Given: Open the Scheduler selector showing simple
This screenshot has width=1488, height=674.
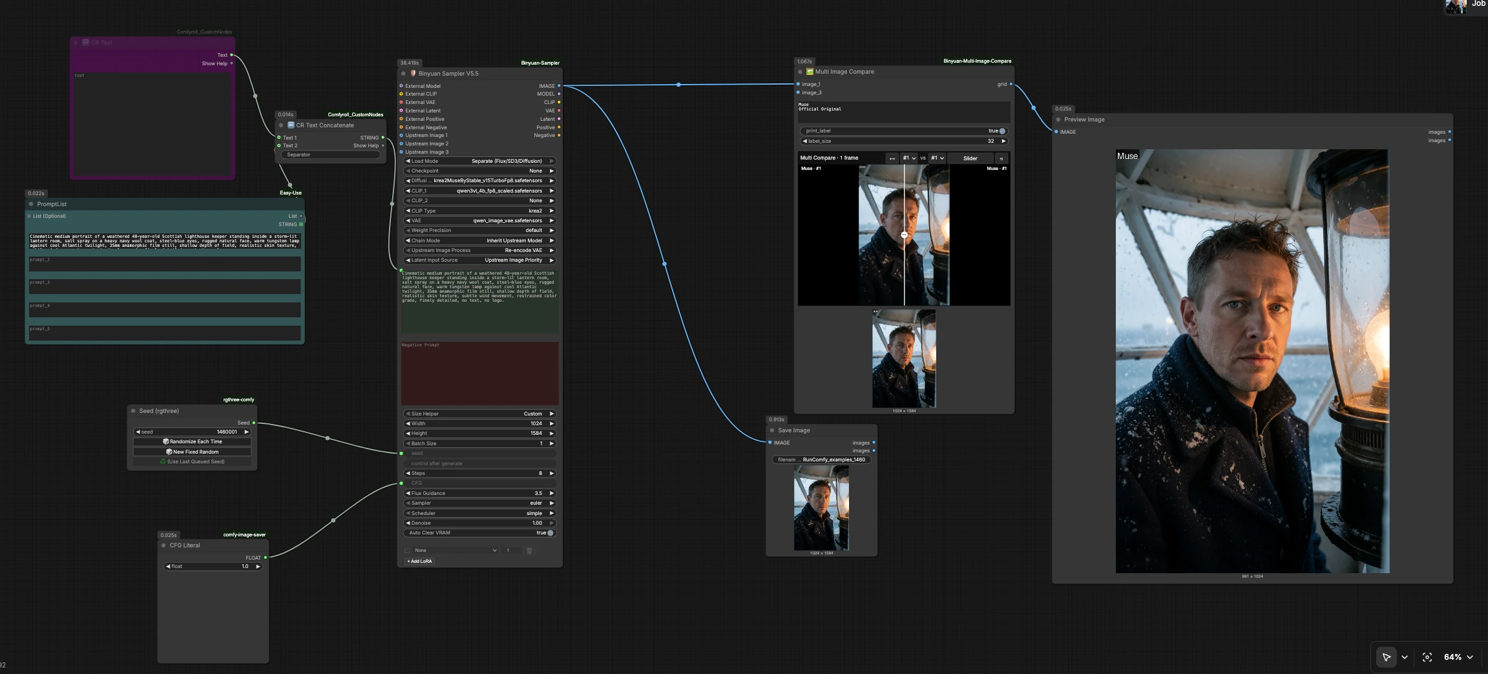Looking at the screenshot, I should 479,513.
